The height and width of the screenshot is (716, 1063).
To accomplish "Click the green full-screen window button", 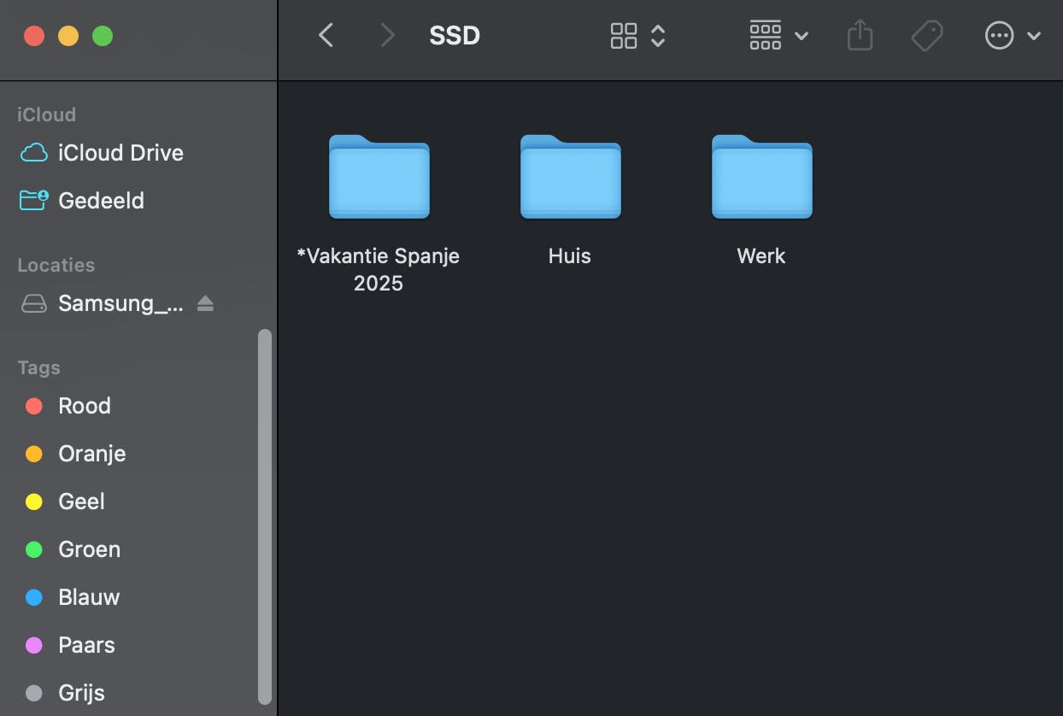I will click(x=103, y=36).
